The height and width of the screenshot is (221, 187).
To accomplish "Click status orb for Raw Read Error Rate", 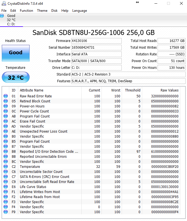I will click(x=6, y=96).
